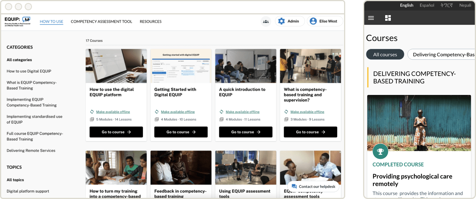
Task: Select Digital platform support topic
Action: click(x=28, y=191)
